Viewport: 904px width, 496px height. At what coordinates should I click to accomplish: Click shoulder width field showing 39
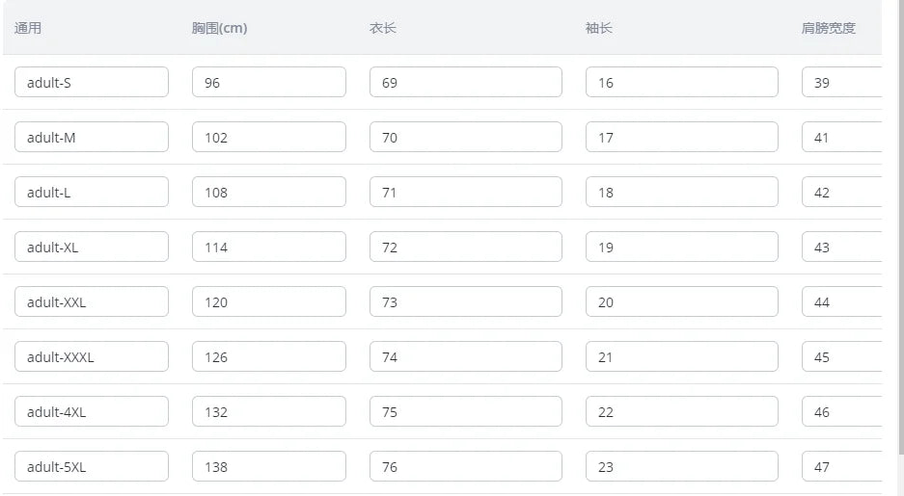click(841, 82)
